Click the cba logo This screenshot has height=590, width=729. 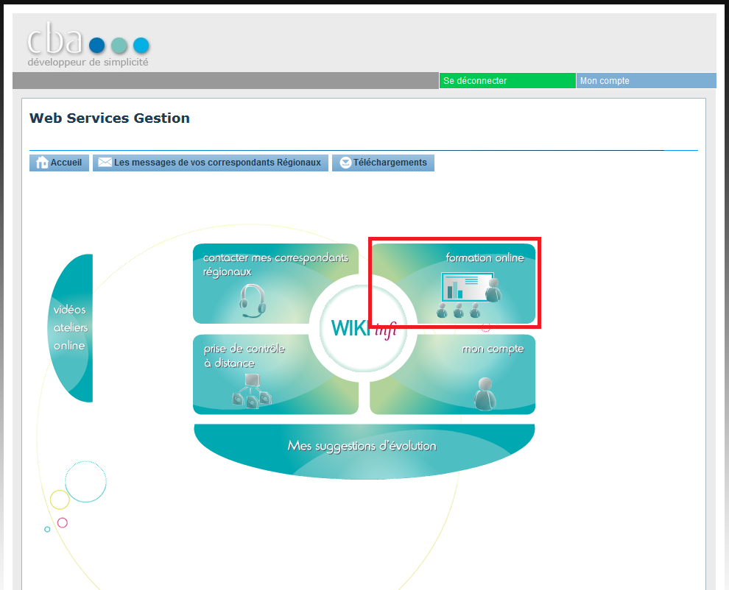pyautogui.click(x=88, y=44)
